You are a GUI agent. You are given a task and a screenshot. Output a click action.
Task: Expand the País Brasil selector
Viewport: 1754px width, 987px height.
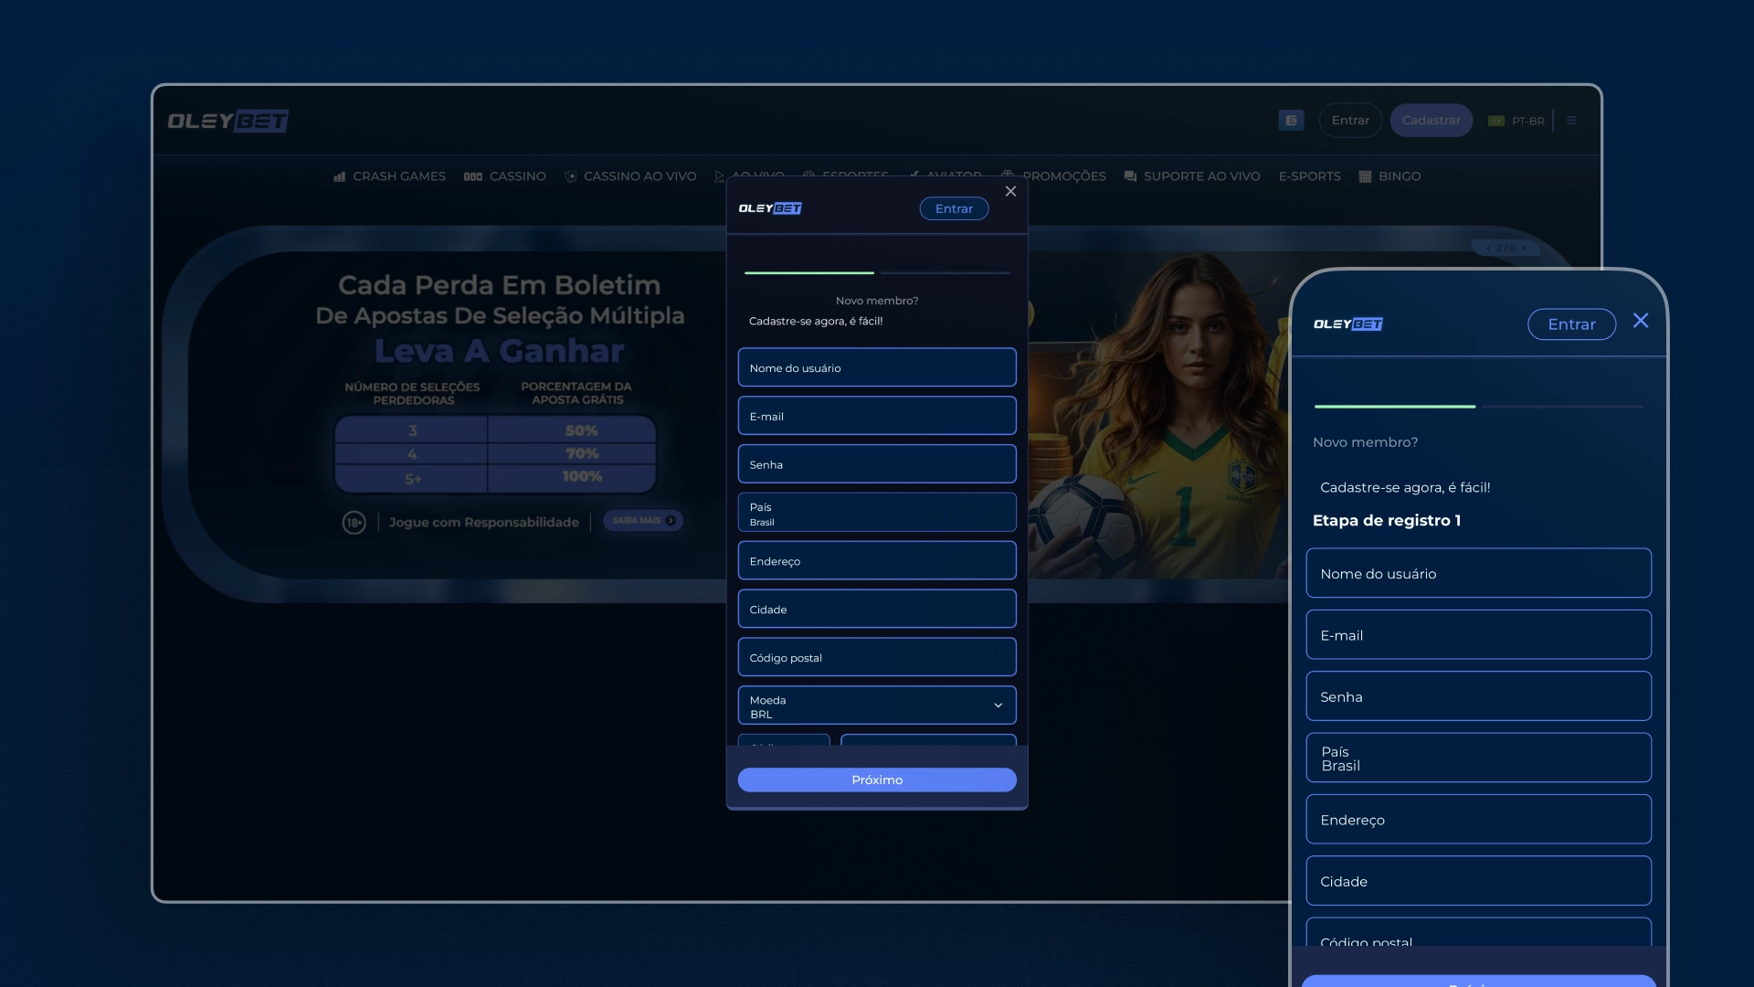[876, 512]
